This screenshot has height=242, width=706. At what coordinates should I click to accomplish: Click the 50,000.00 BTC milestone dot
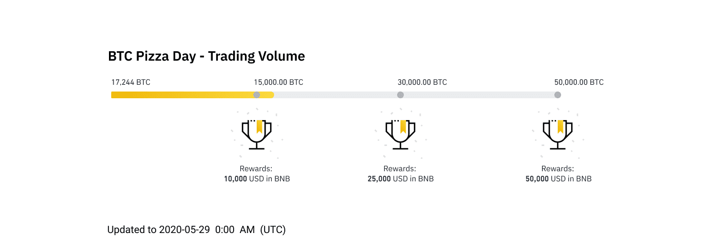pos(558,95)
